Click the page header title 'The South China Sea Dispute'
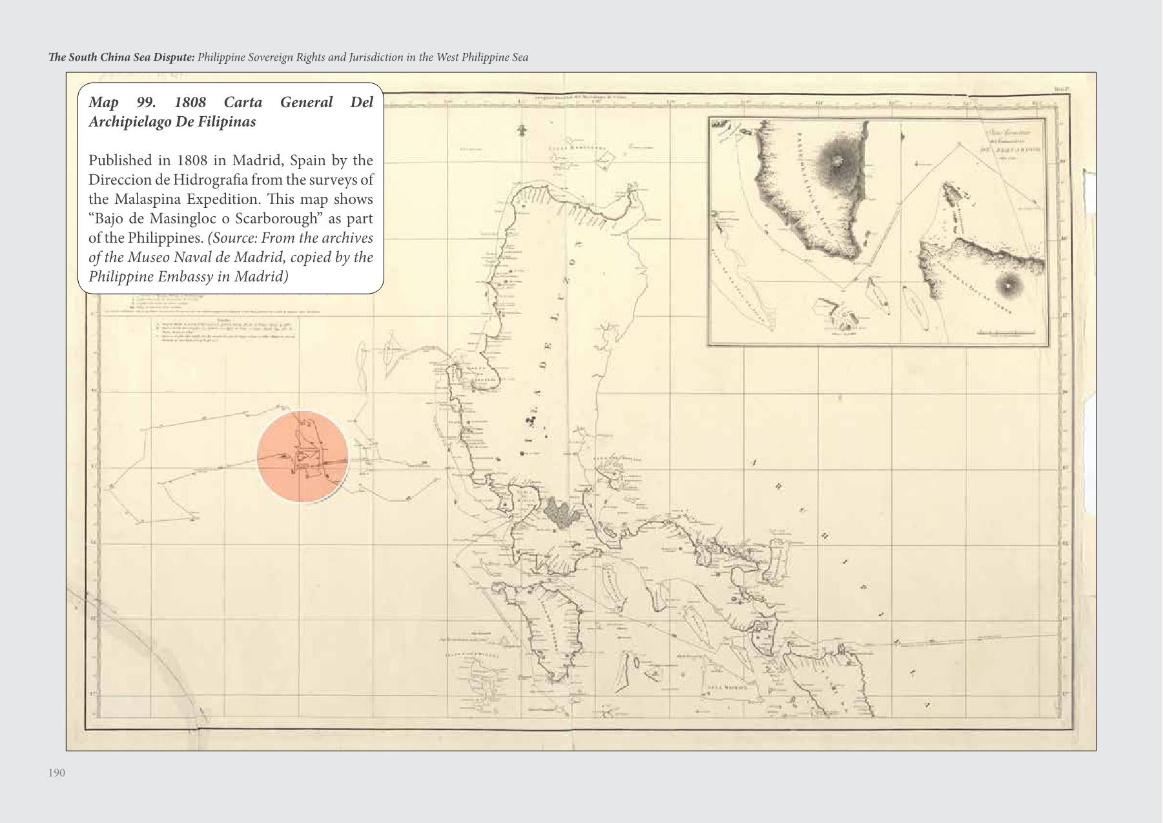 tap(121, 57)
